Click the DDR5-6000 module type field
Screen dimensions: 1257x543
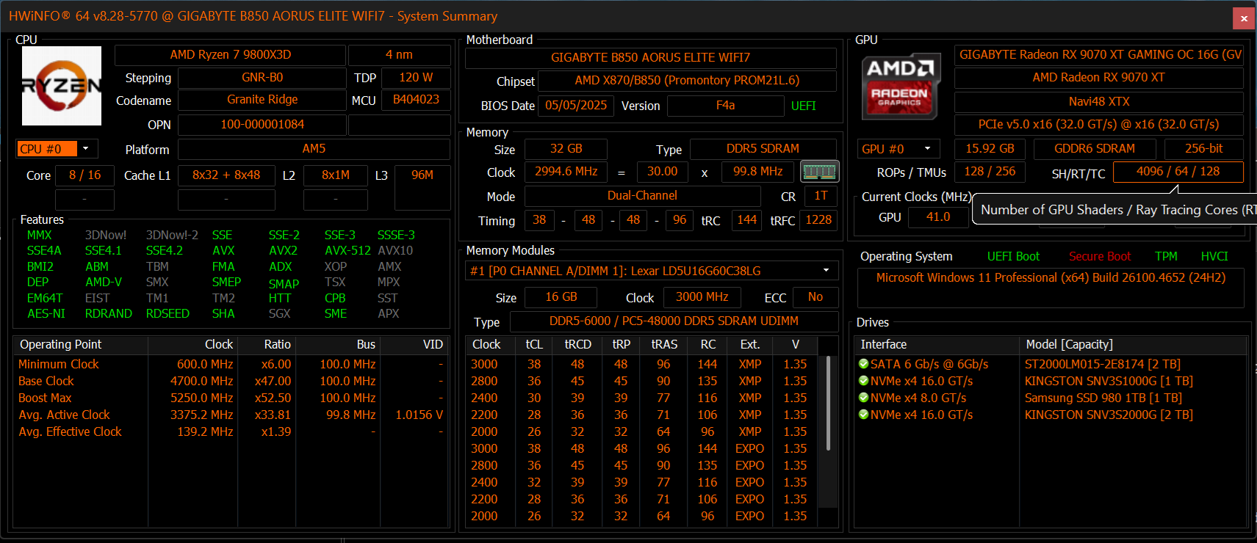pos(674,321)
